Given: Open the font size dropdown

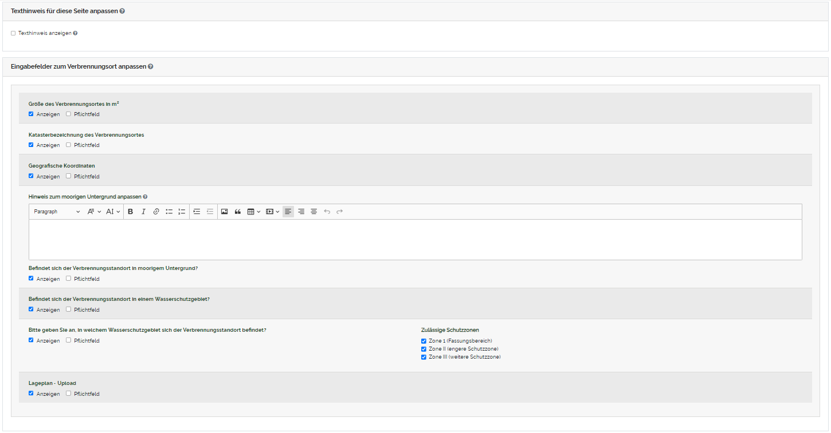Looking at the screenshot, I should coord(113,212).
